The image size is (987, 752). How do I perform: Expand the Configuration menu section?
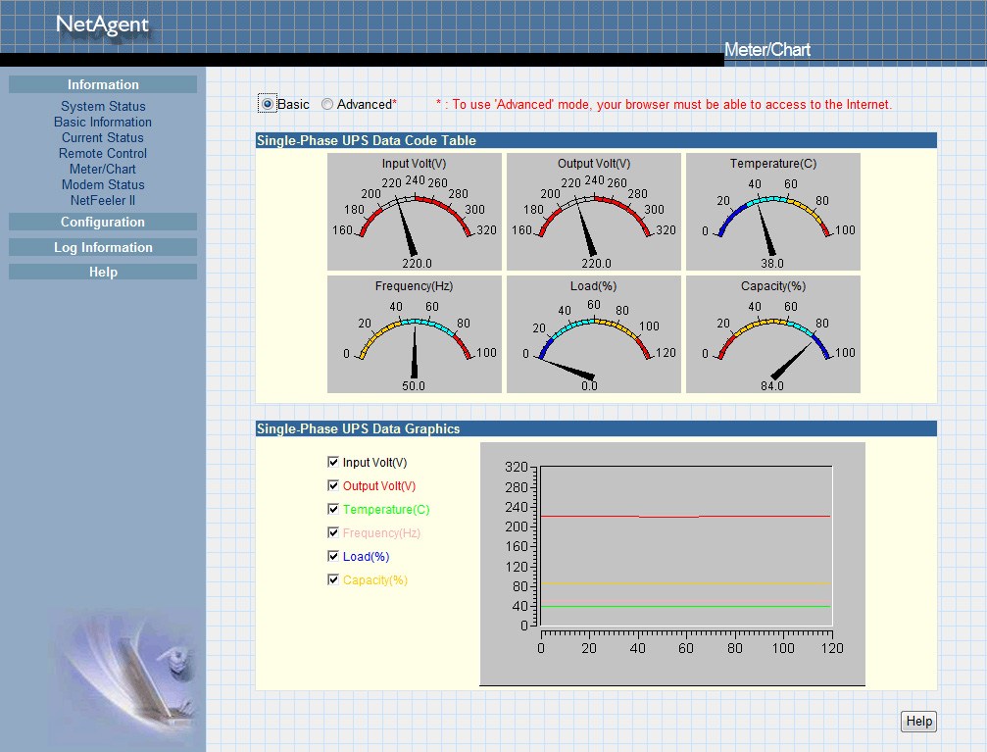tap(103, 223)
